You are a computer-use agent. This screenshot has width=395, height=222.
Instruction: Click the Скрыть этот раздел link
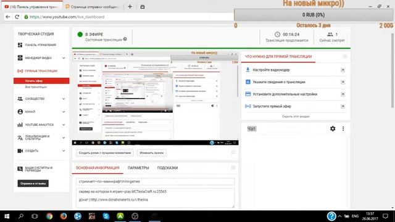tap(296, 117)
